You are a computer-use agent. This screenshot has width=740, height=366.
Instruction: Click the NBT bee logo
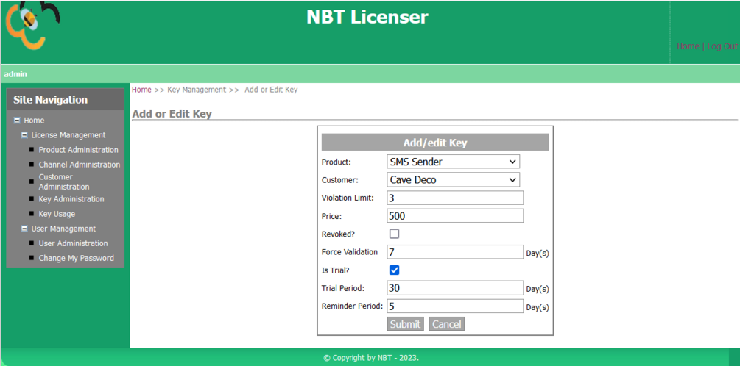tap(32, 24)
